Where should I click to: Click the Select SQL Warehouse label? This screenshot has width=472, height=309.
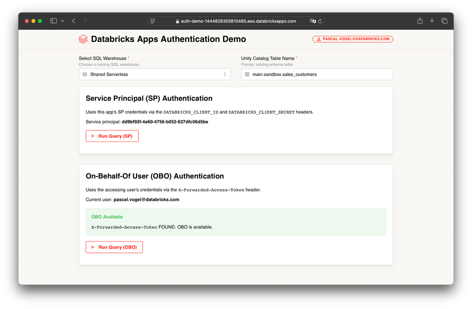pyautogui.click(x=103, y=58)
